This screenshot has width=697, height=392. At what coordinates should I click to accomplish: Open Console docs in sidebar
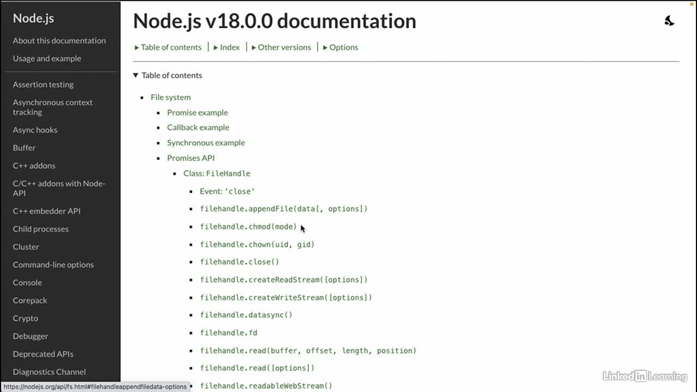(x=27, y=283)
